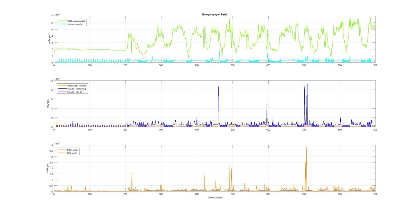
Task: Click the 'mAmps' label of top plot
Action: tap(49, 39)
